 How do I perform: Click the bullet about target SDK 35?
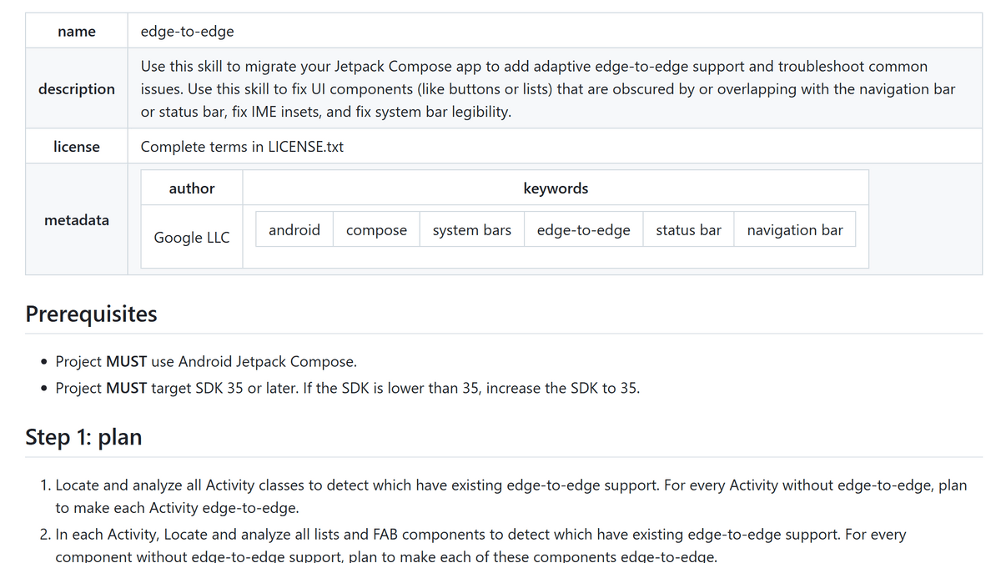(x=347, y=389)
